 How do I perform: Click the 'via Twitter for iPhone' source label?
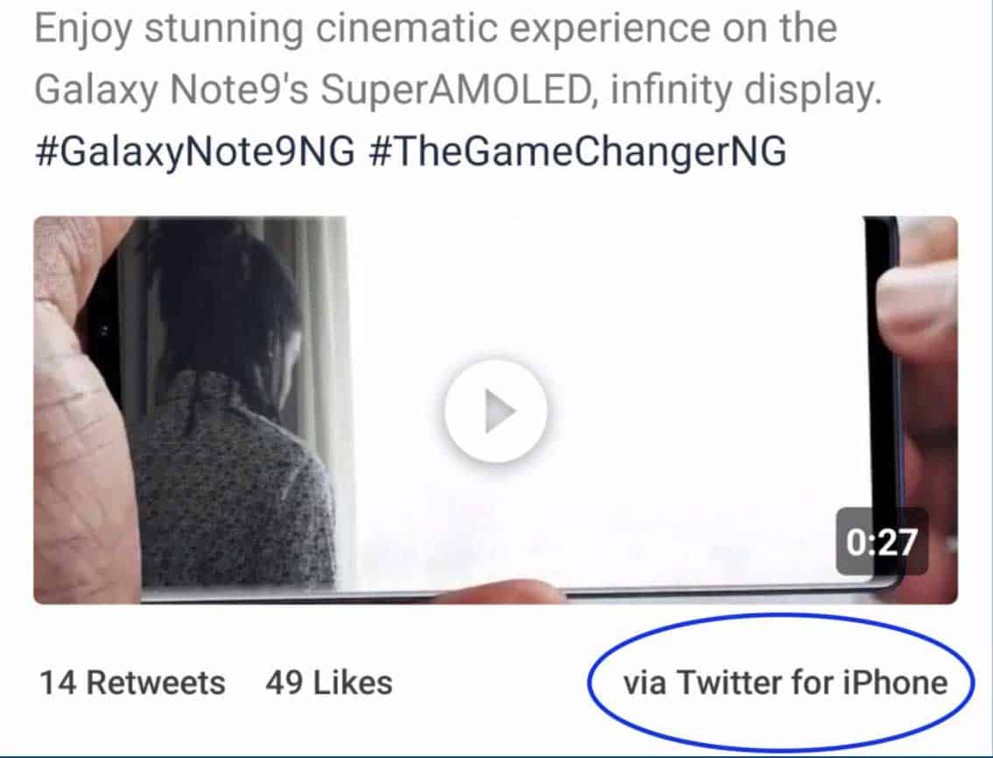point(785,682)
